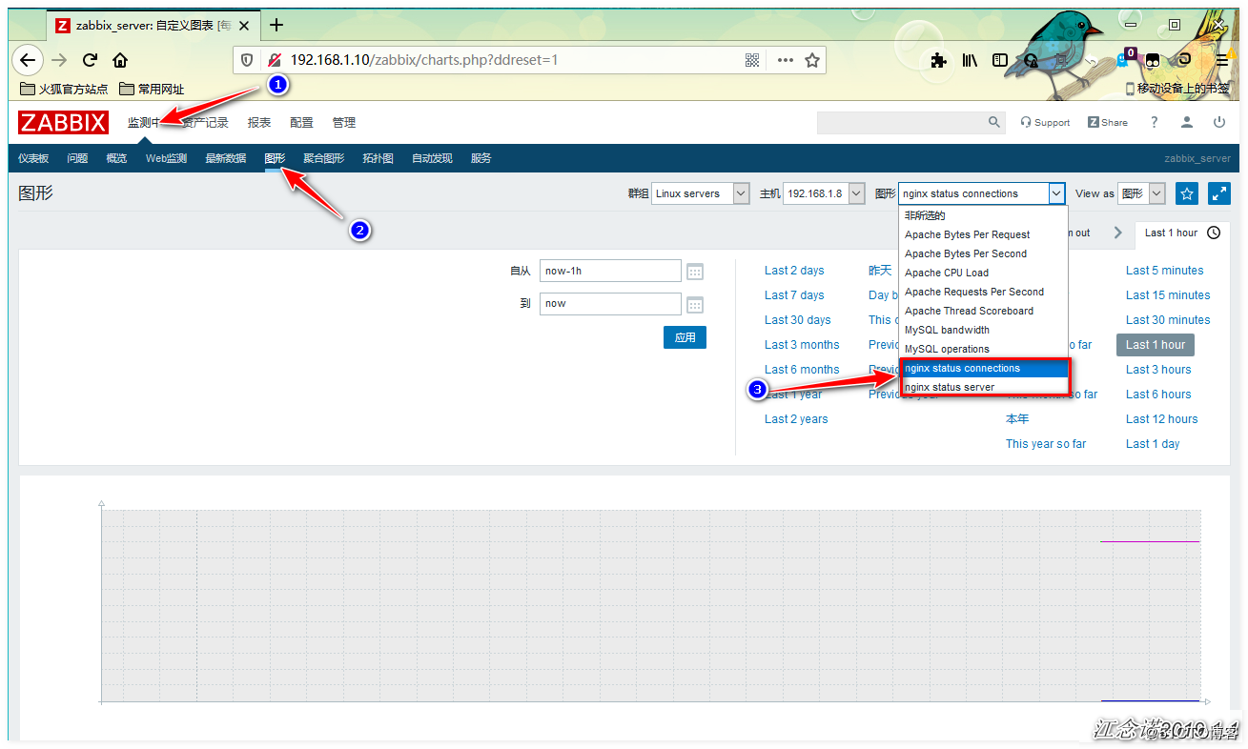Open the site security shield icon
The height and width of the screenshot is (749, 1248).
click(247, 60)
